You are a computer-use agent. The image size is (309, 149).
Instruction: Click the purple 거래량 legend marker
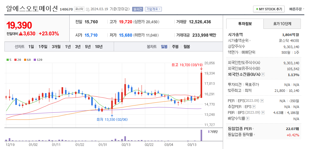(x=209, y=131)
